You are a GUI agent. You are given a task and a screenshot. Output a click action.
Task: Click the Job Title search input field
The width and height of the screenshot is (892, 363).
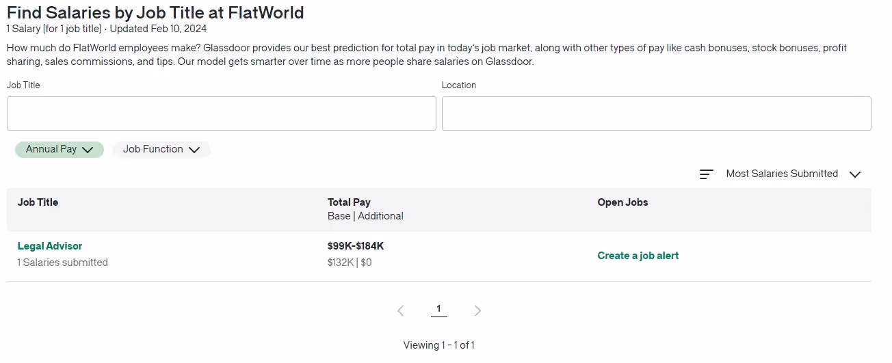coord(222,113)
